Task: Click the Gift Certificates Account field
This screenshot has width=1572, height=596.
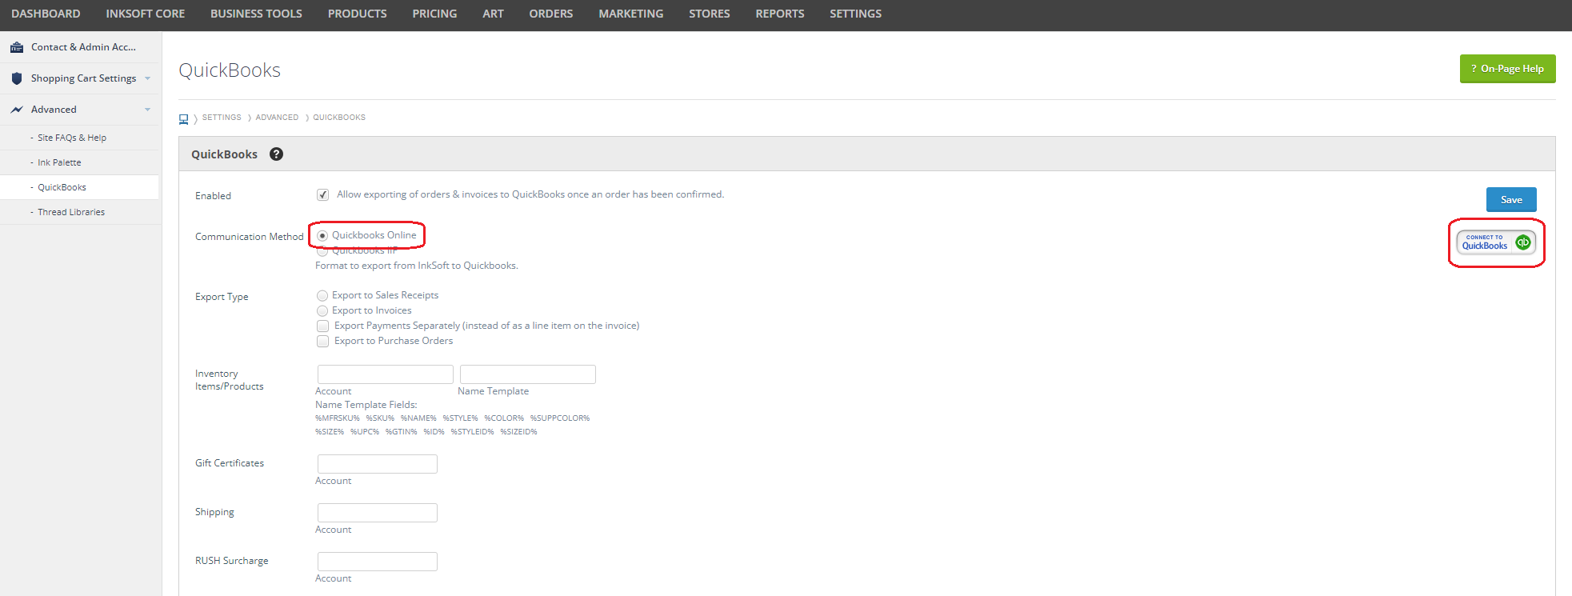Action: (378, 464)
